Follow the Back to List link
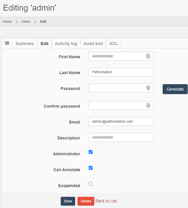Viewport: 188px width, 208px height. tap(106, 201)
